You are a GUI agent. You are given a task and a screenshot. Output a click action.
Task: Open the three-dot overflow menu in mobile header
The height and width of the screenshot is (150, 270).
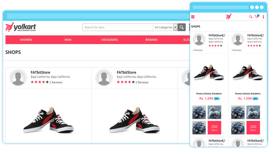pyautogui.click(x=263, y=17)
